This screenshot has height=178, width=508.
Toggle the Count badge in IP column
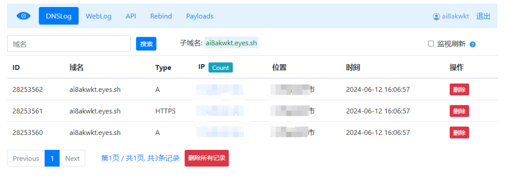220,68
